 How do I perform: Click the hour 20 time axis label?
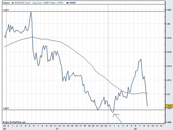coord(93,126)
